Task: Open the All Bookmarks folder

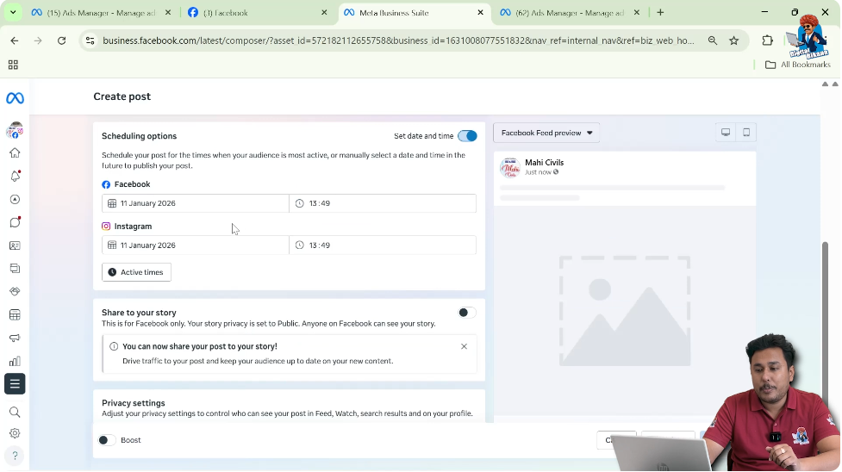Action: 798,65
